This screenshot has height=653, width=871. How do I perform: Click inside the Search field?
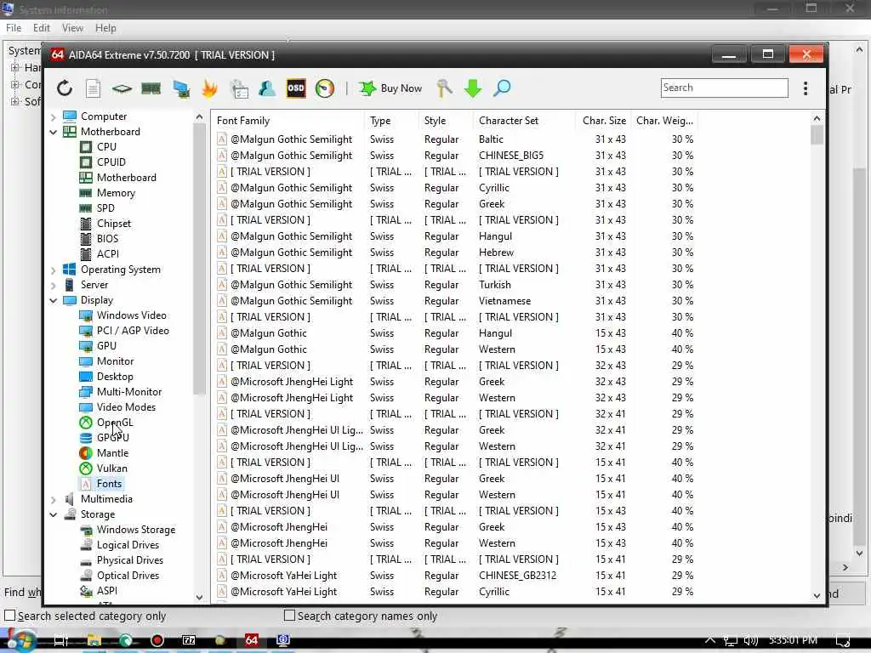pyautogui.click(x=725, y=88)
